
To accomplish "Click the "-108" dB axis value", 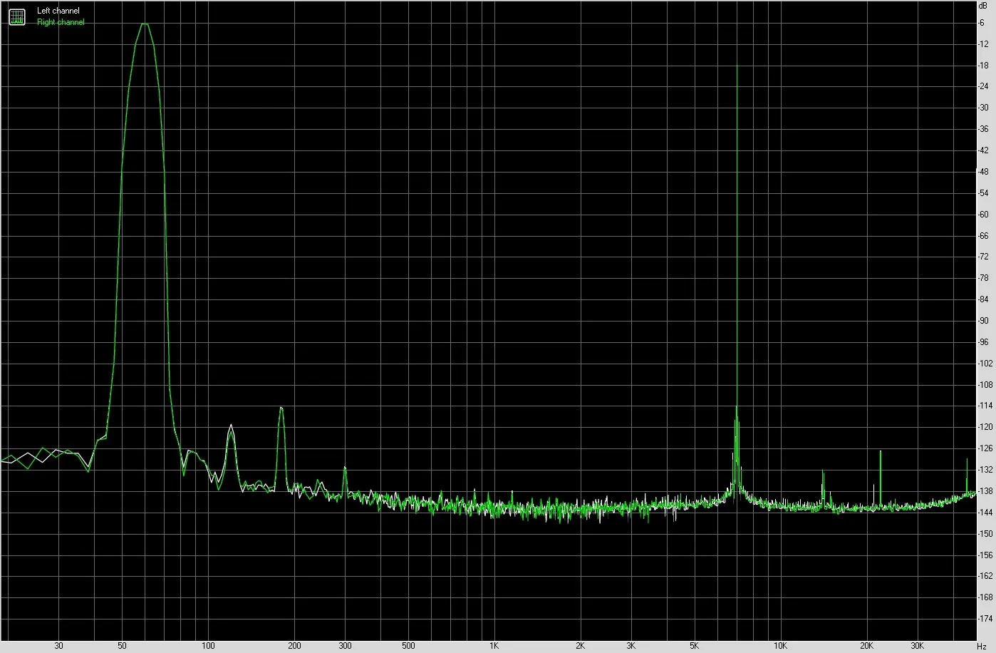I will click(986, 385).
